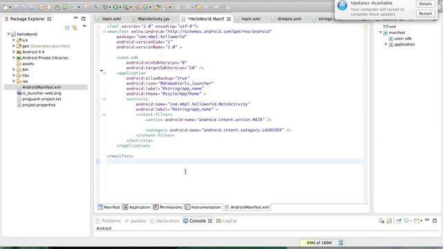The image size is (443, 249).
Task: Click the New file toolbar icon
Action: (6, 7)
